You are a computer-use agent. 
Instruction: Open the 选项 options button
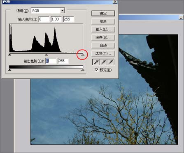[103, 53]
